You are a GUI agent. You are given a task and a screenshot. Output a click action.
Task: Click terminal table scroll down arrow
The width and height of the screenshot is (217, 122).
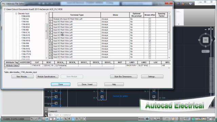(169, 58)
